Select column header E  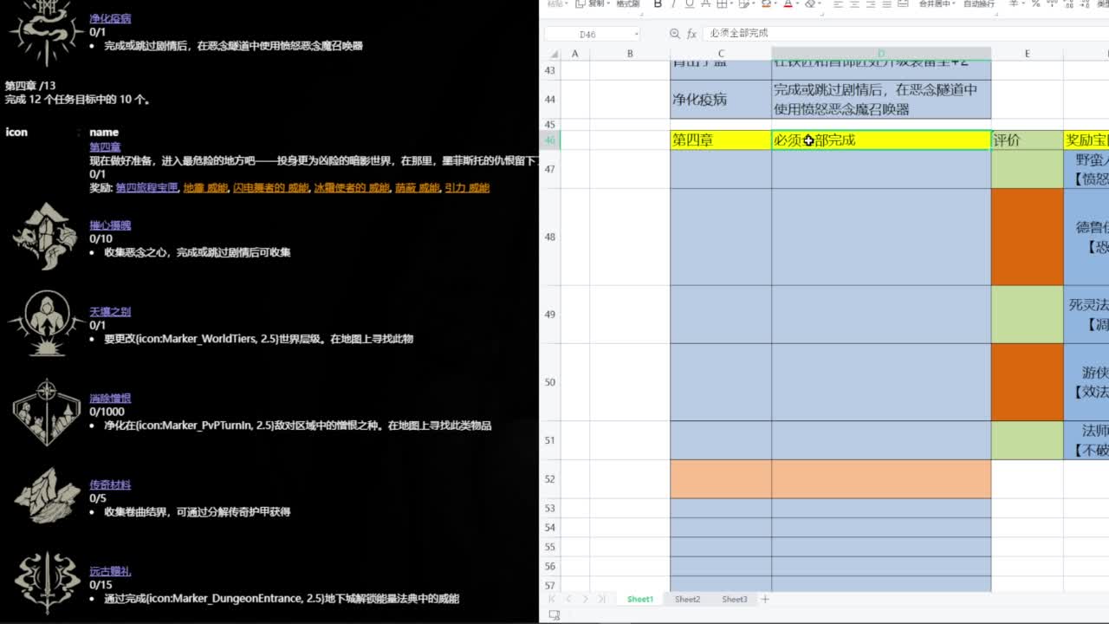[x=1027, y=54]
